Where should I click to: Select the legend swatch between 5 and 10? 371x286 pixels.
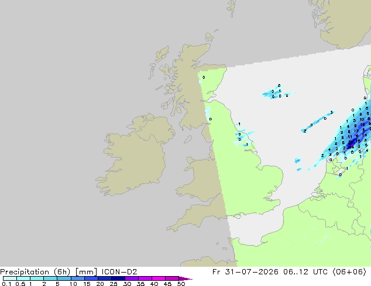pos(64,278)
